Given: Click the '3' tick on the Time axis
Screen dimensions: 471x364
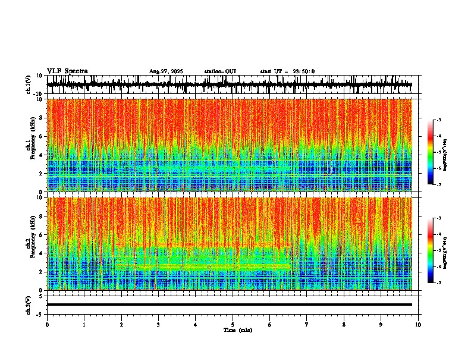Looking at the screenshot, I should tap(158, 325).
